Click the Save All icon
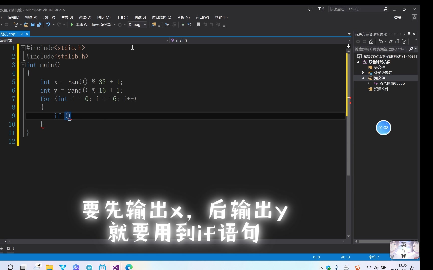 39,25
